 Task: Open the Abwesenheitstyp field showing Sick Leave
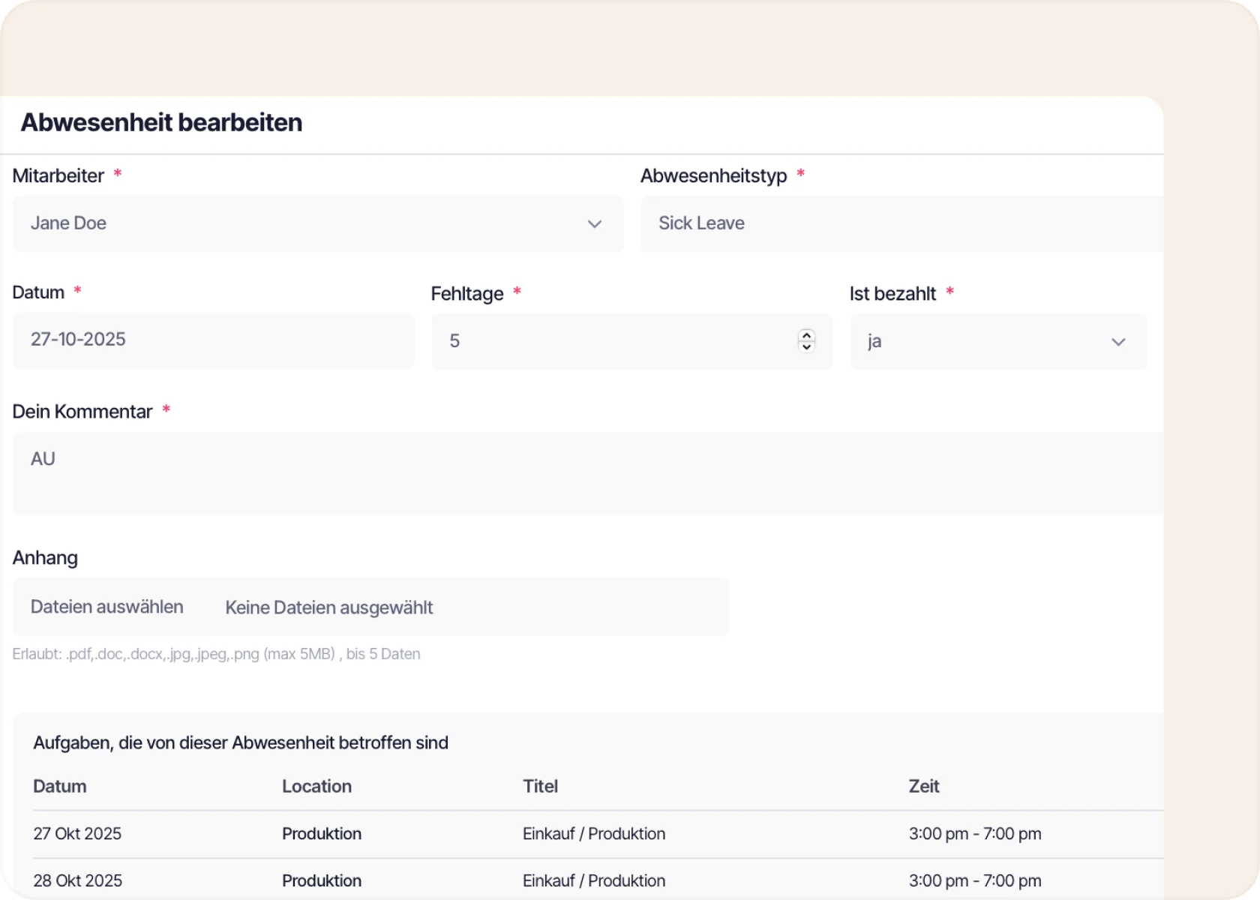click(x=902, y=223)
